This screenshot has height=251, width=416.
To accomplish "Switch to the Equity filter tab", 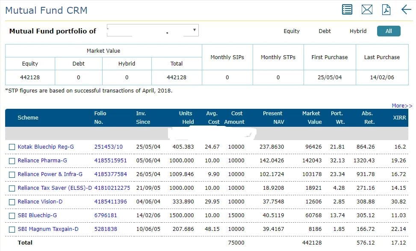I will tap(292, 31).
